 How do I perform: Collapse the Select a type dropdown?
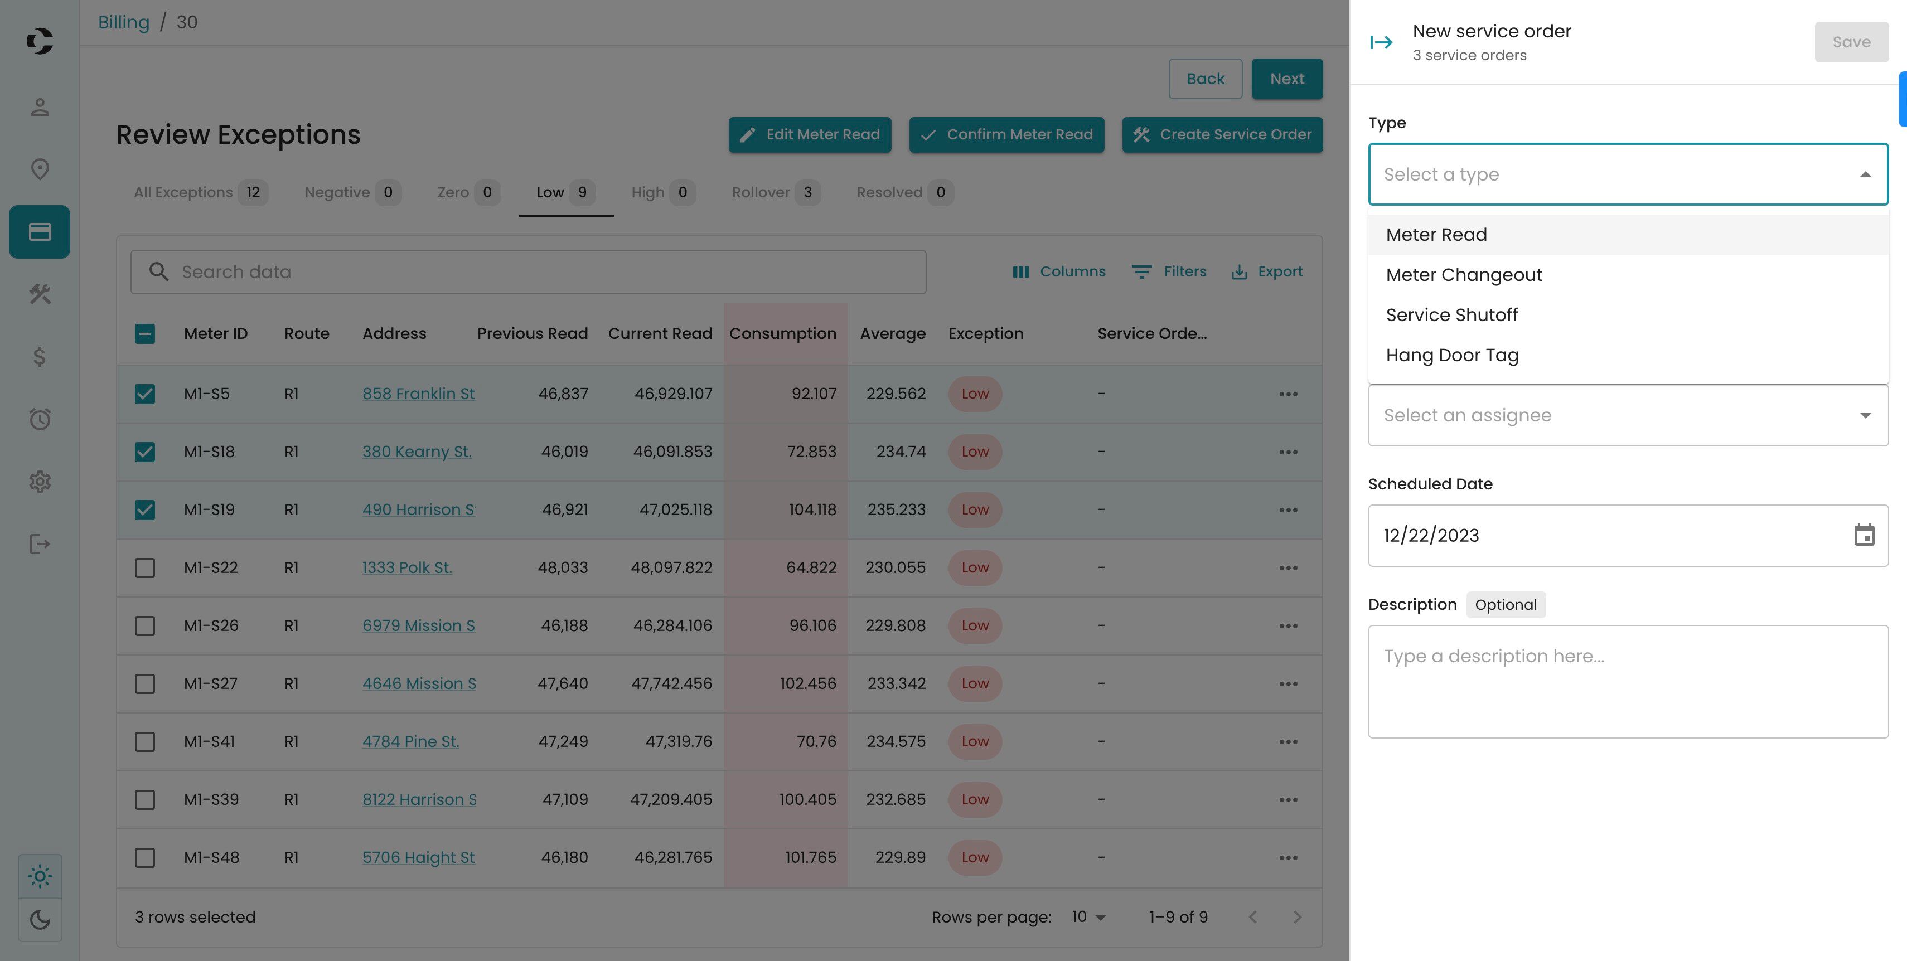[x=1865, y=174]
